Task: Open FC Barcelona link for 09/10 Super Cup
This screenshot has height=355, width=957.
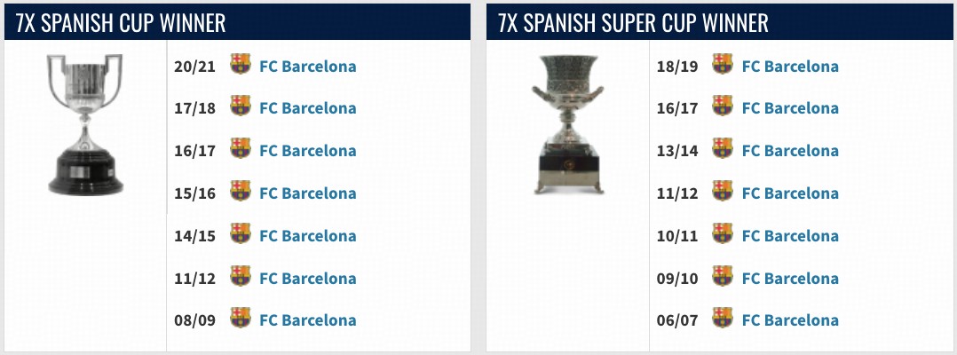Action: 790,279
